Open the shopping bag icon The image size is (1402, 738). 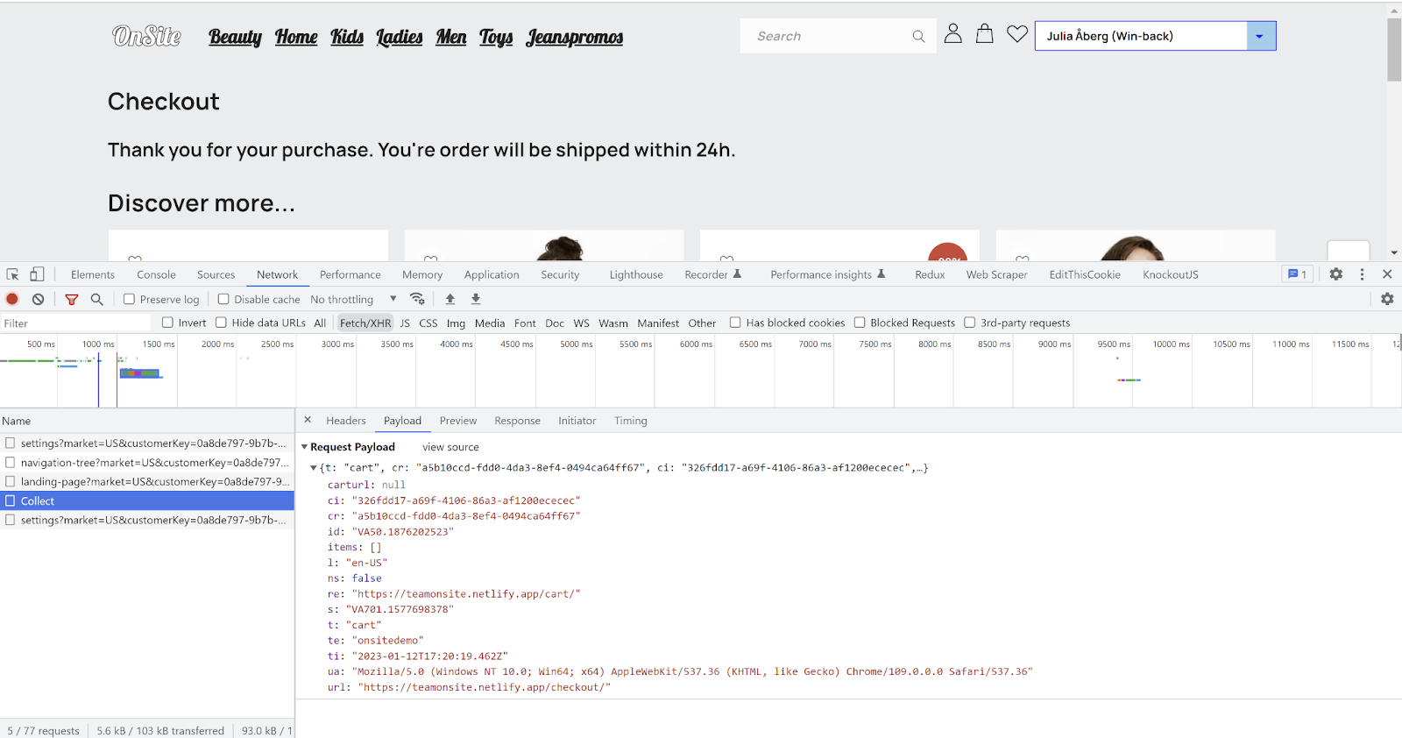coord(985,34)
